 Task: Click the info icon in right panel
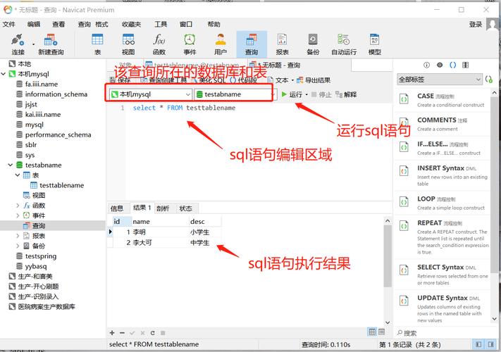point(426,65)
